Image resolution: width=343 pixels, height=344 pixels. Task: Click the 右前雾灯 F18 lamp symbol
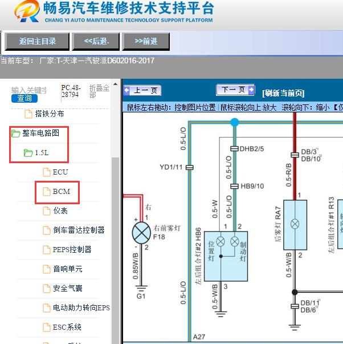(x=141, y=233)
